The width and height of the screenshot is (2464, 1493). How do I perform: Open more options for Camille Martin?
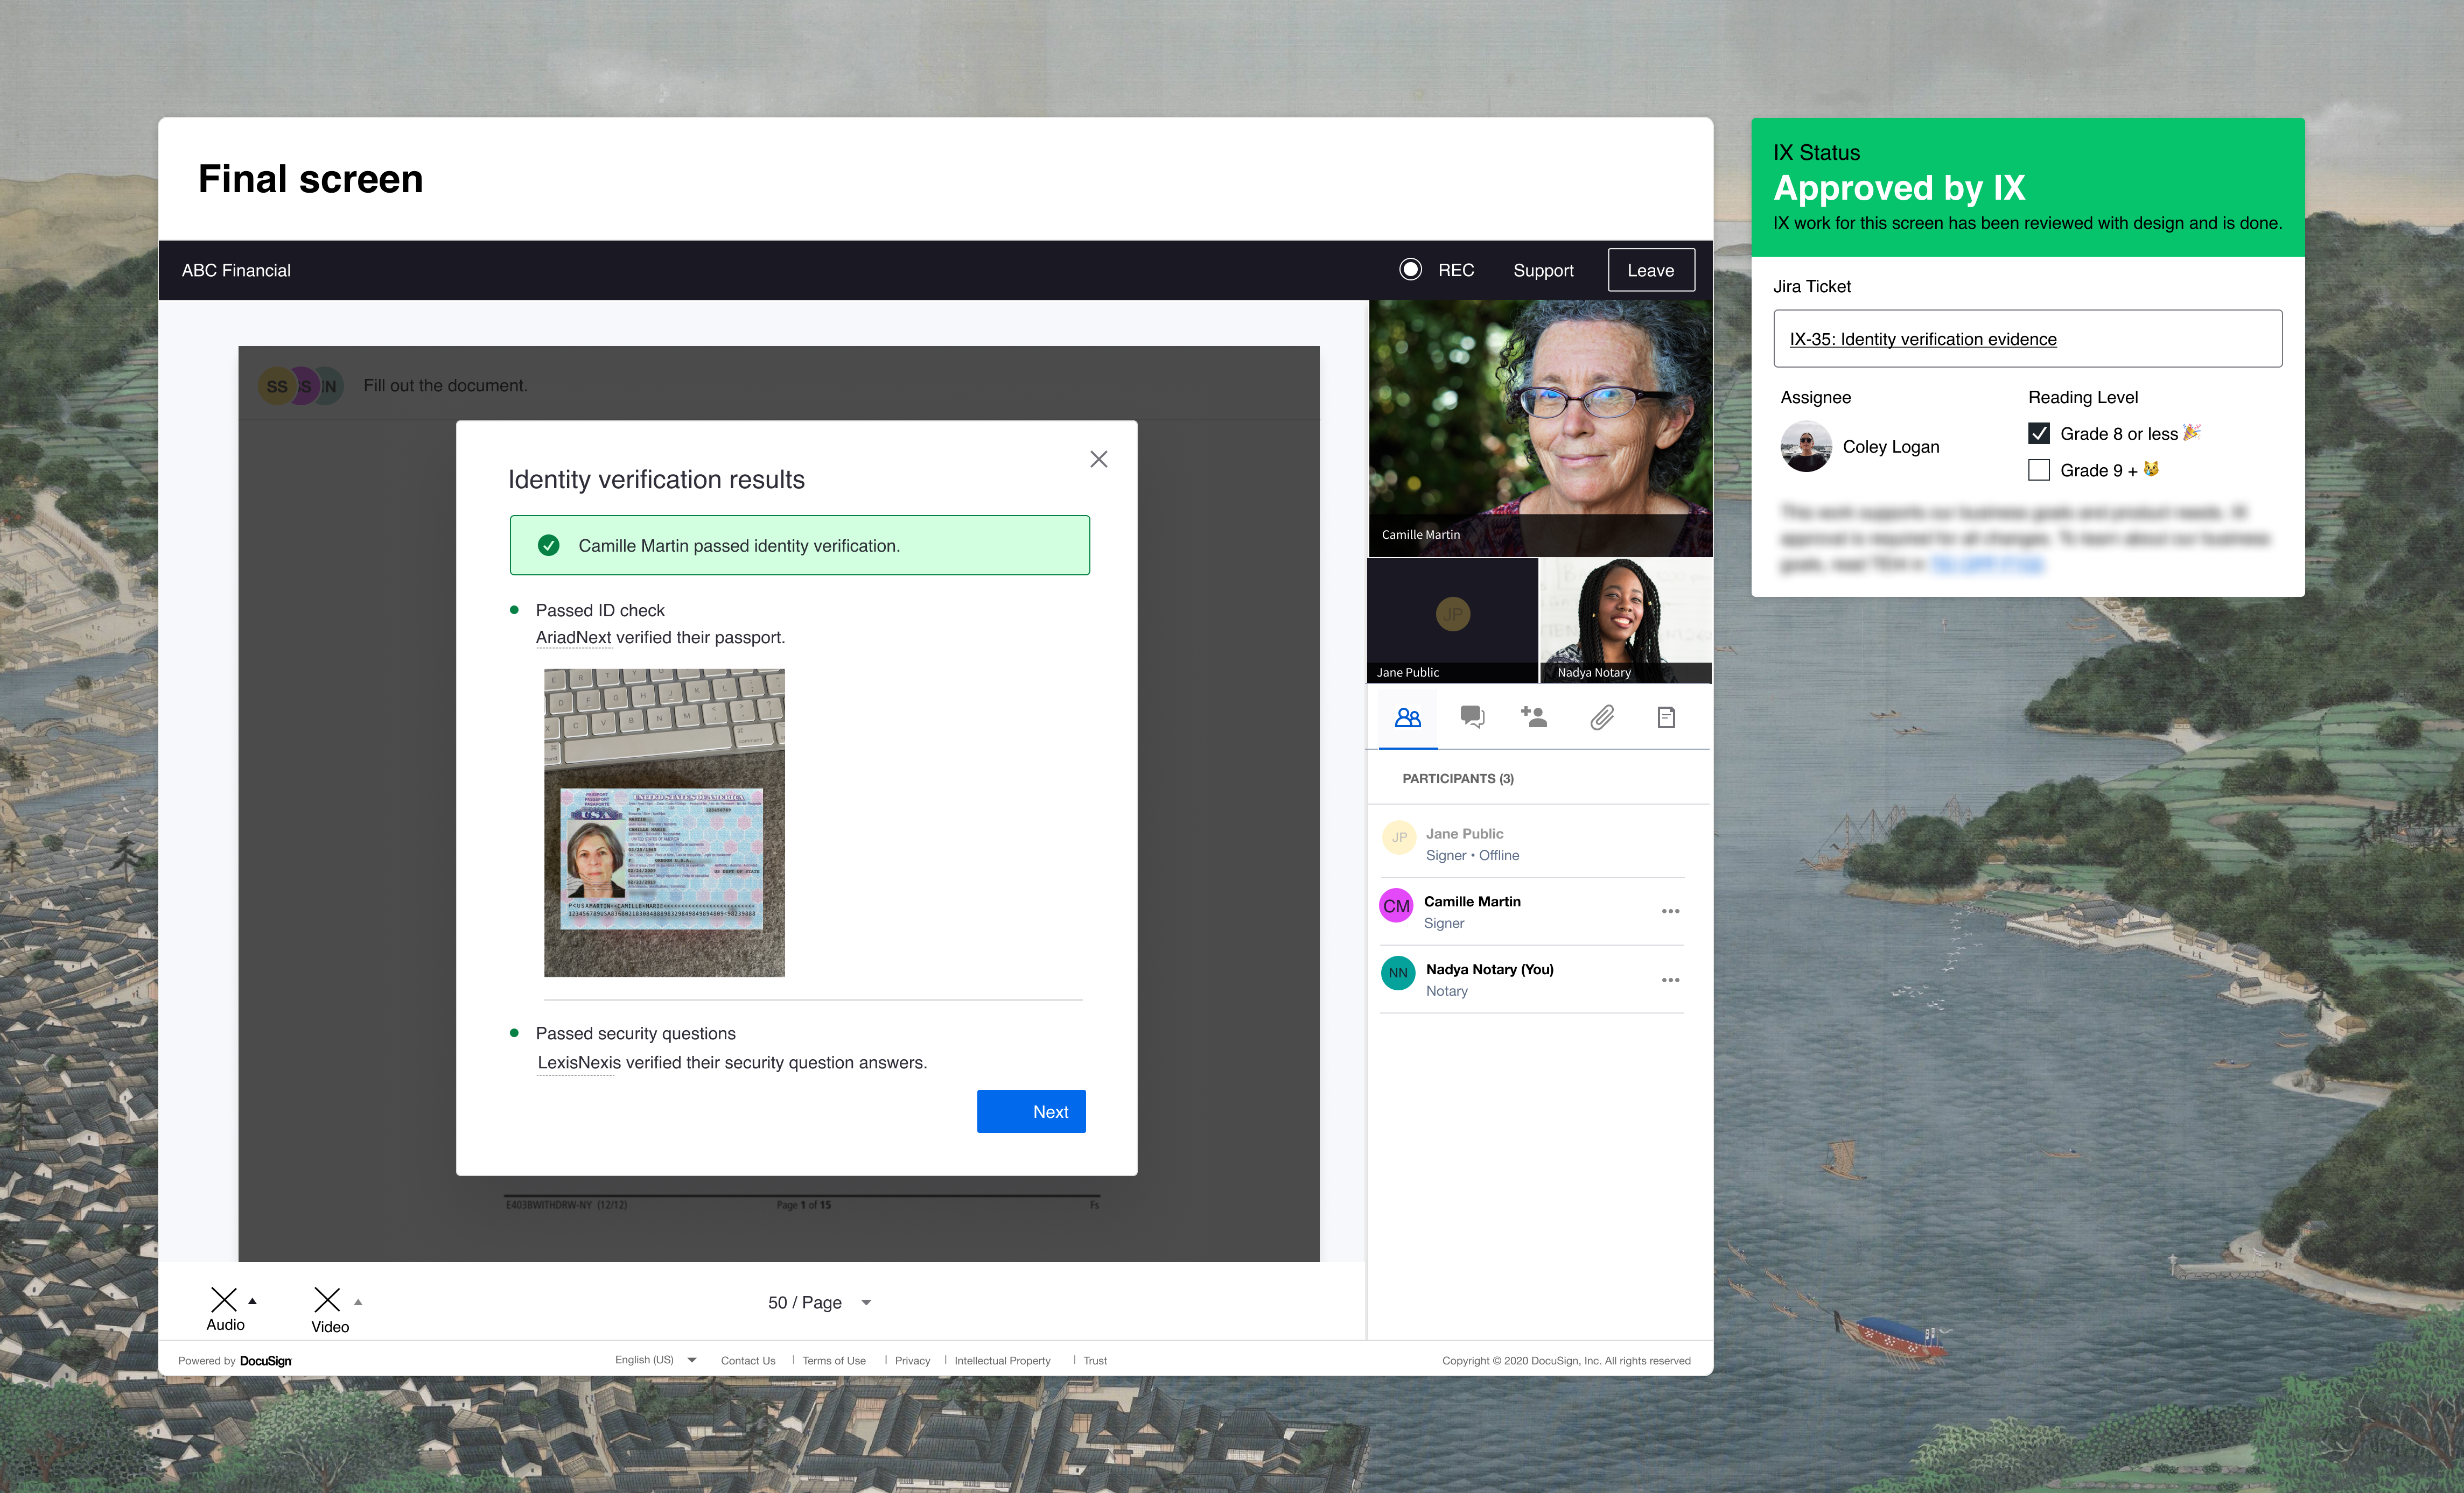point(1670,911)
